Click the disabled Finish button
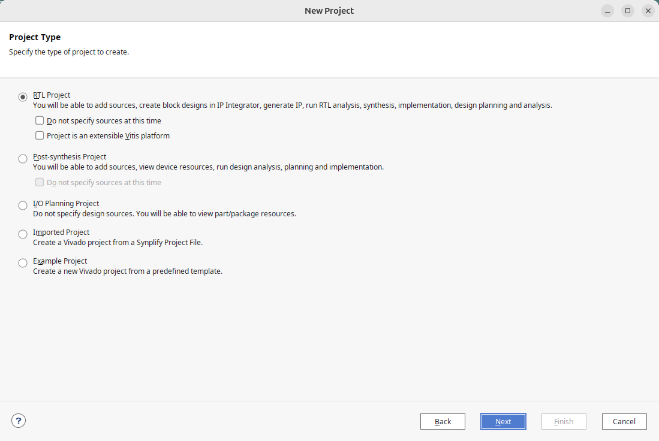659x441 pixels. [x=564, y=421]
